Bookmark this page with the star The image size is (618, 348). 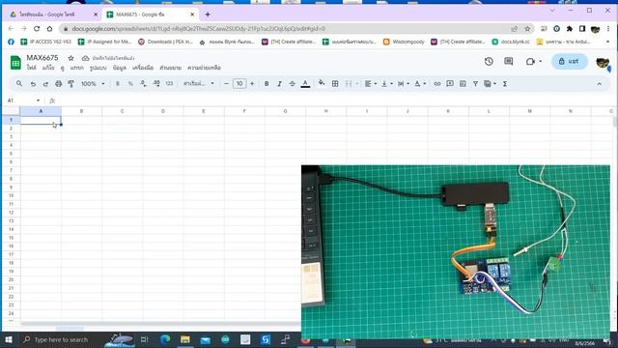coord(527,29)
